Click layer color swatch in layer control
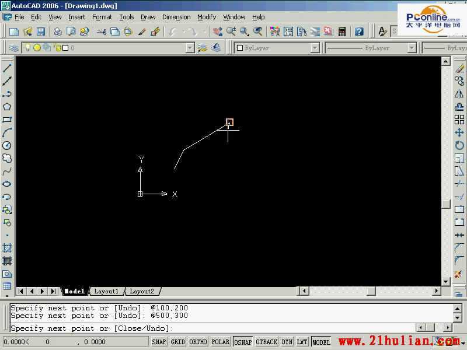Image resolution: width=467 pixels, height=350 pixels. (65, 48)
